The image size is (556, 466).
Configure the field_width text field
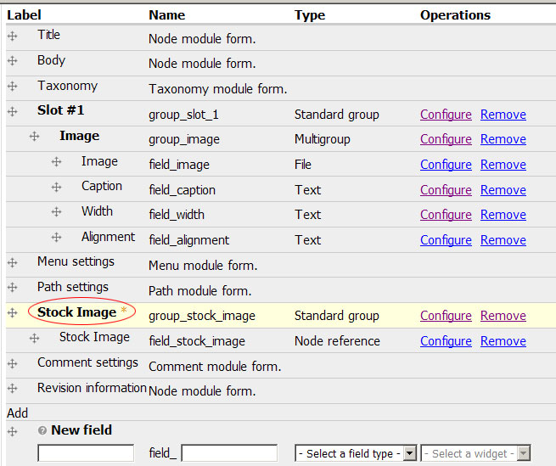coord(446,215)
